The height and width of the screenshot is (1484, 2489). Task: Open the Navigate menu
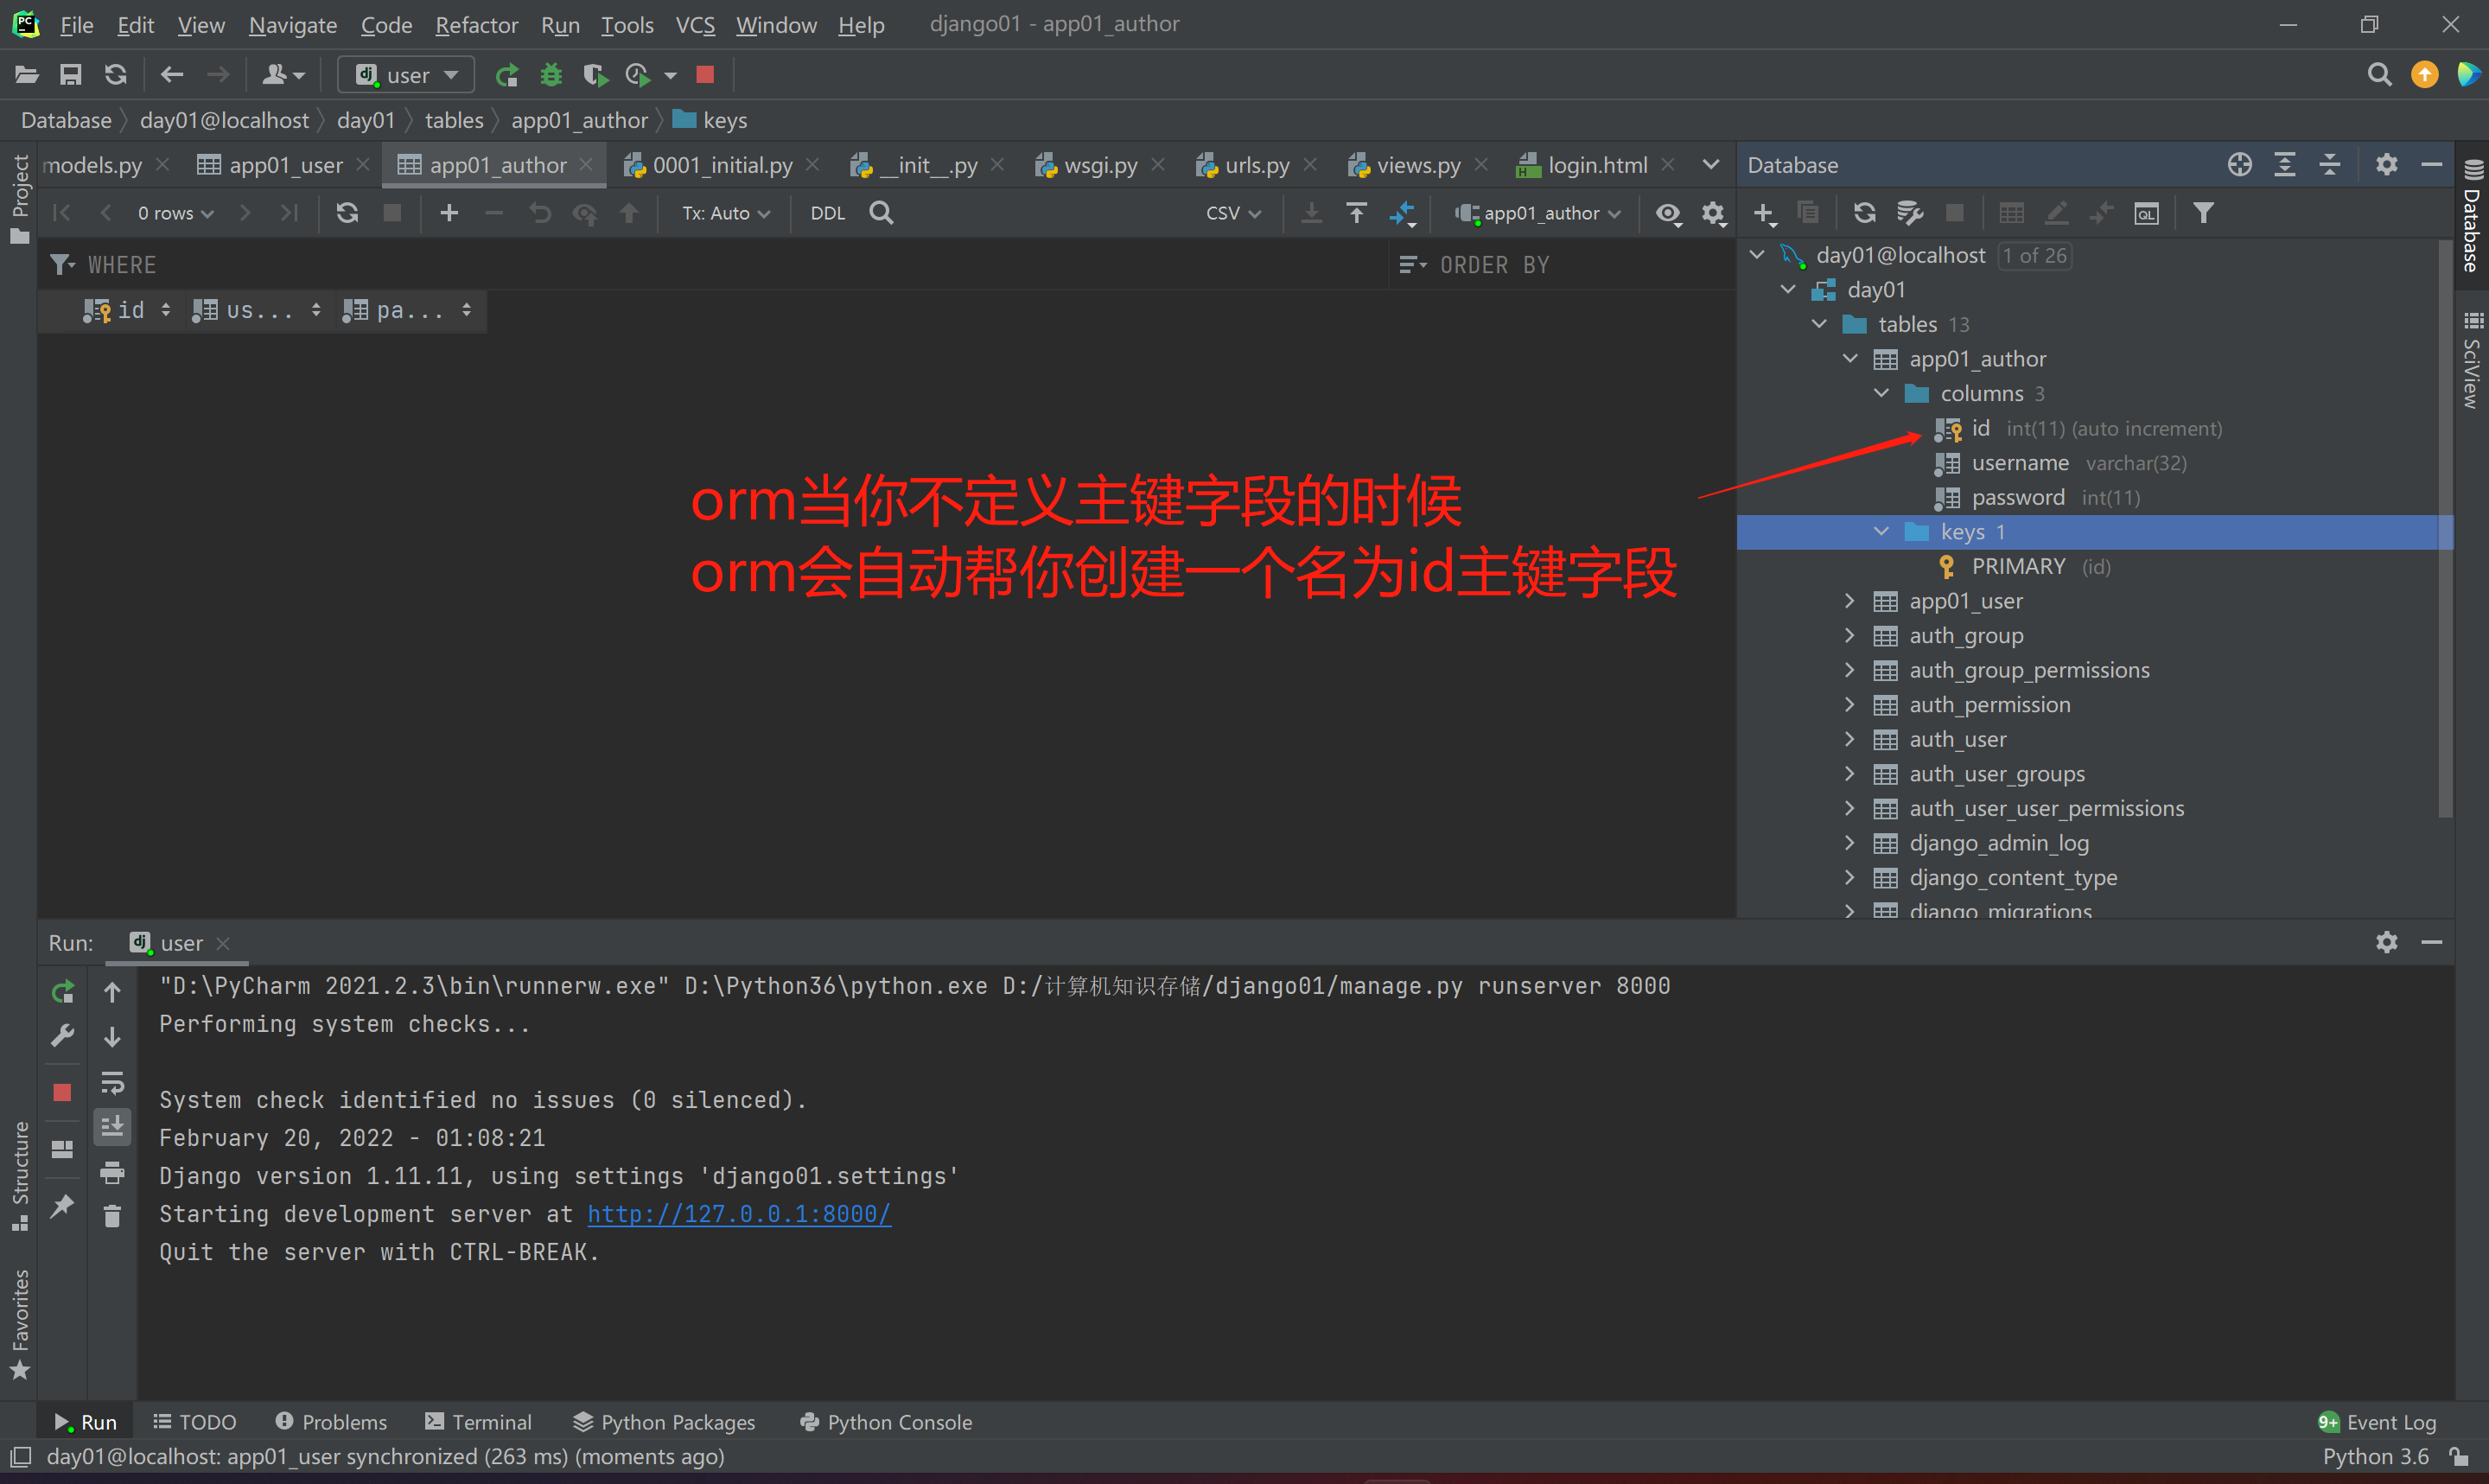[x=293, y=25]
